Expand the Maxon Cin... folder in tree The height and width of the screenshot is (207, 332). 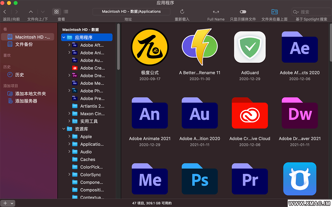69,113
